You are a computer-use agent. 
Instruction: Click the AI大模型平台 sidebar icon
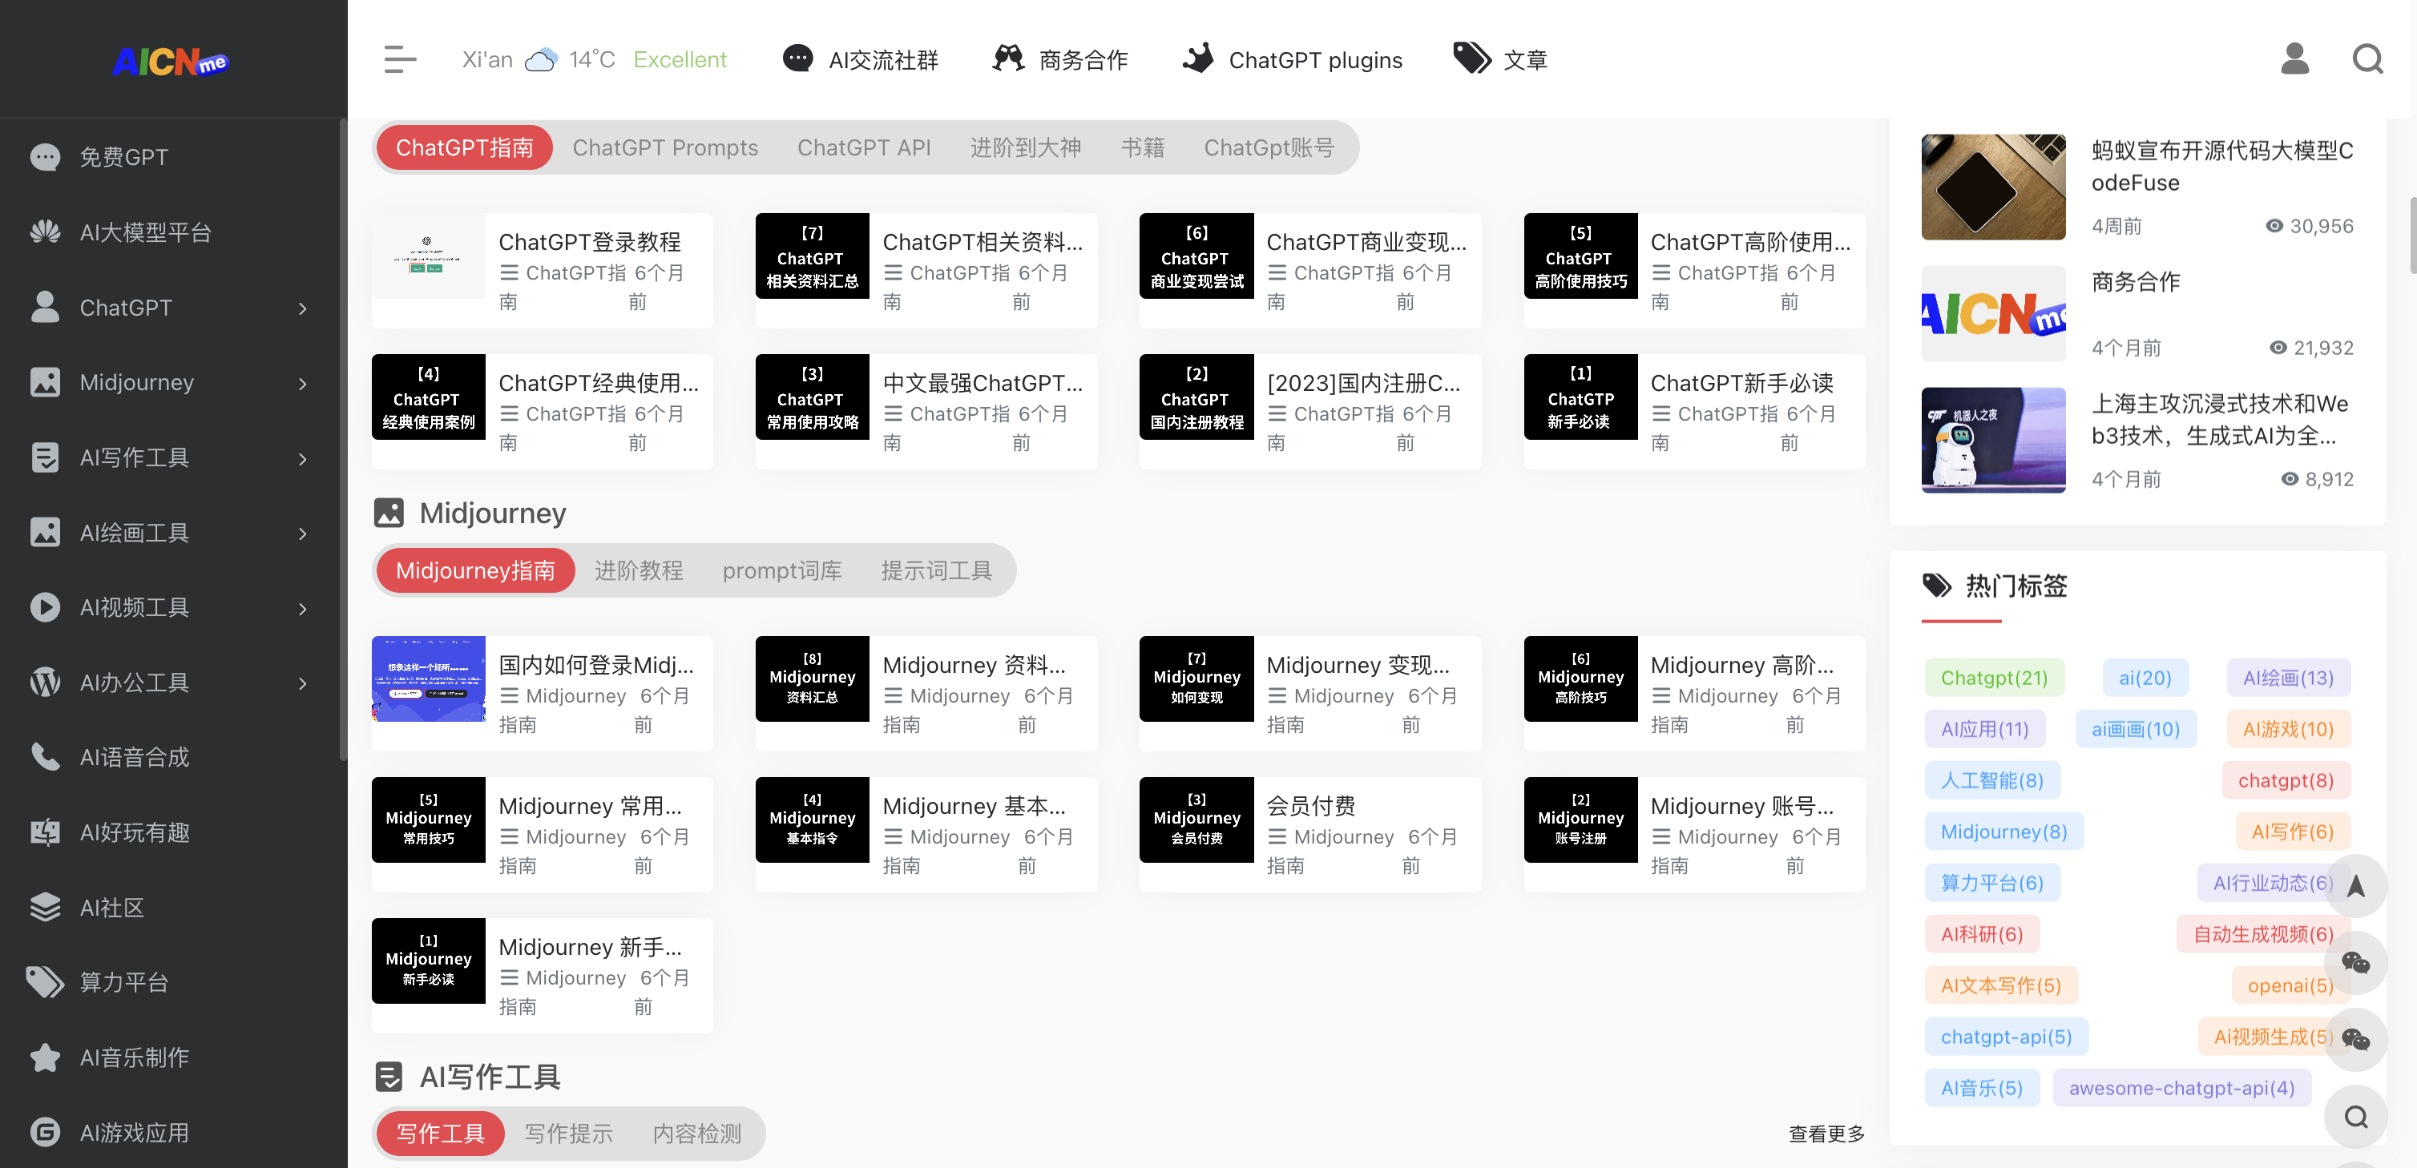coord(45,232)
